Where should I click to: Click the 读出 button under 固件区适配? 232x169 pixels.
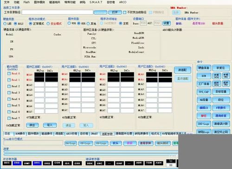[32, 125]
